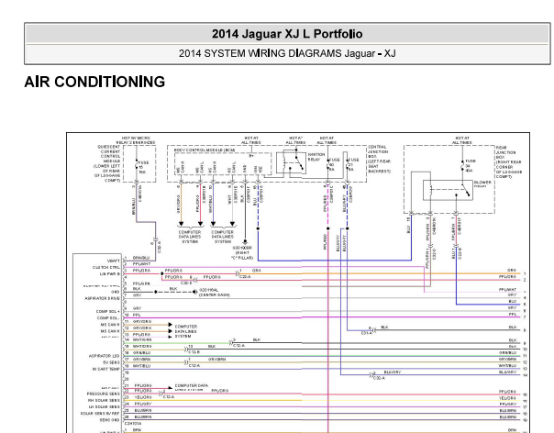Click the "(CENTER DASH)" ground label
The width and height of the screenshot is (554, 433).
[215, 294]
